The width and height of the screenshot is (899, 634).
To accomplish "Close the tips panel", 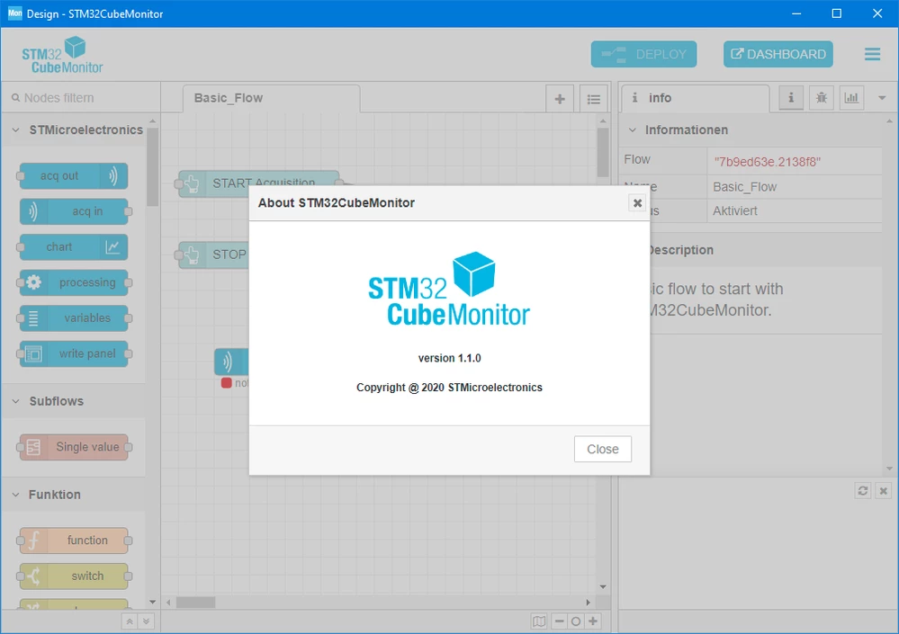I will pos(883,491).
